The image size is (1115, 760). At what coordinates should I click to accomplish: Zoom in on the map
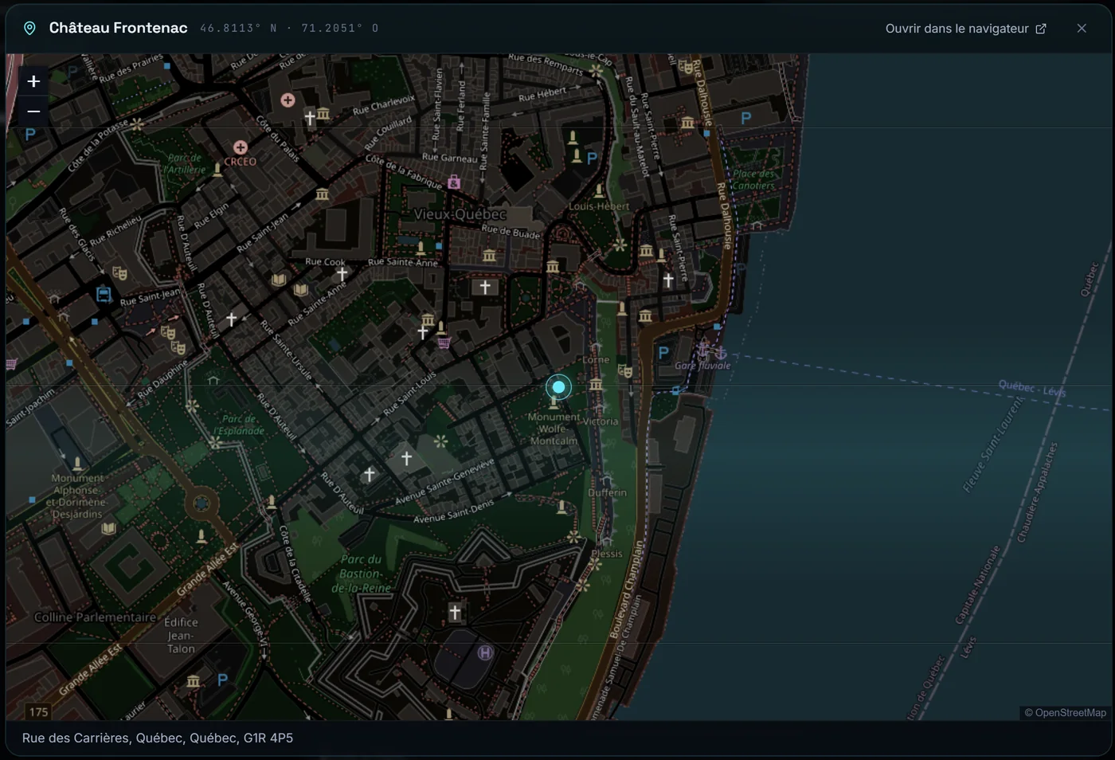click(33, 81)
